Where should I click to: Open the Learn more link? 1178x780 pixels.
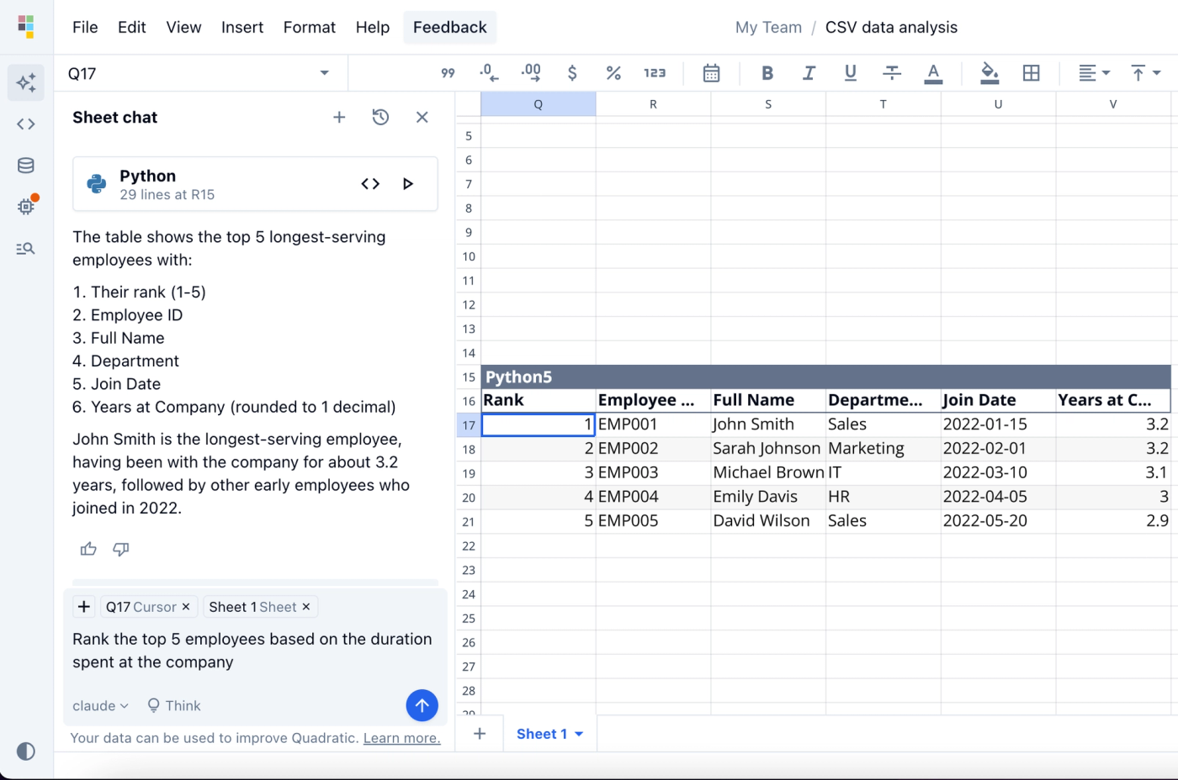(401, 738)
